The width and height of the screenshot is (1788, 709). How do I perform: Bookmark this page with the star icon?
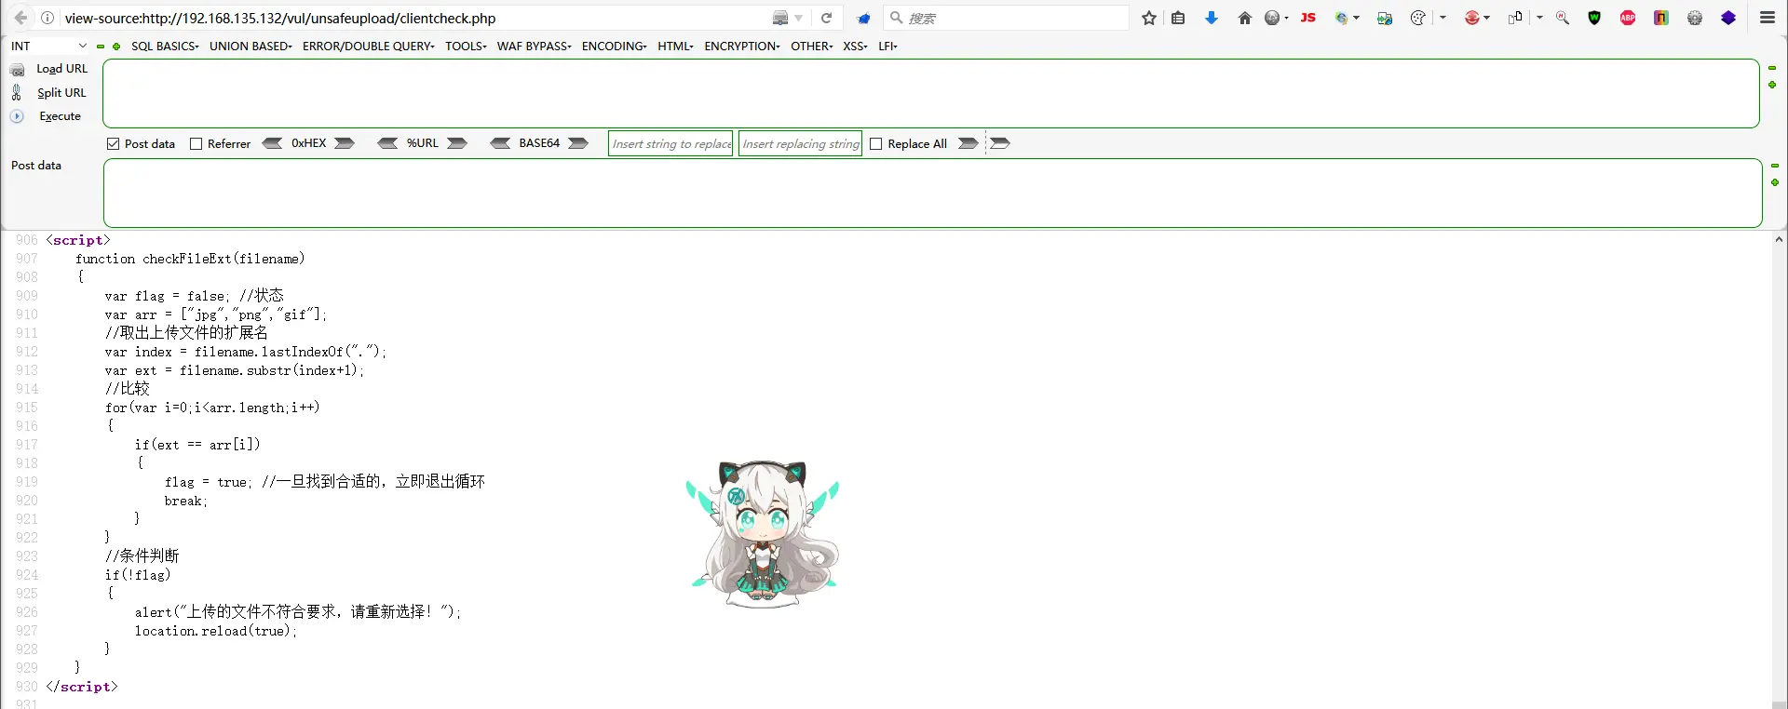[x=1149, y=18]
